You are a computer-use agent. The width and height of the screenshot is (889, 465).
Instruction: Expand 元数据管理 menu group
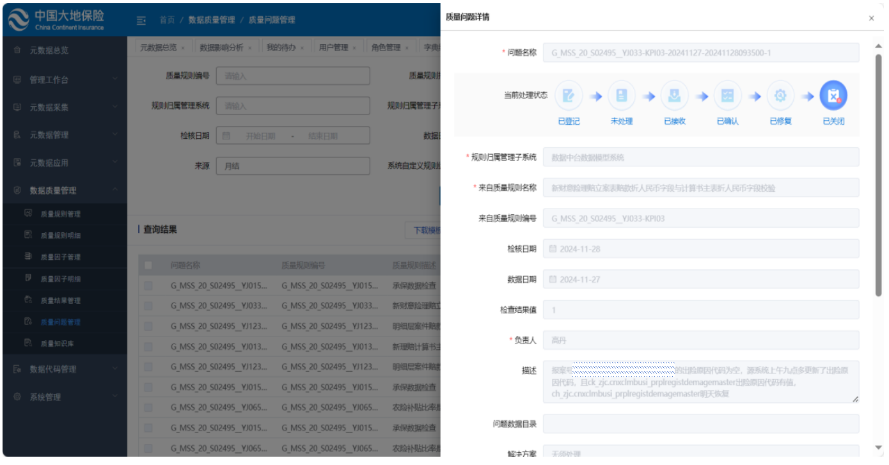65,135
